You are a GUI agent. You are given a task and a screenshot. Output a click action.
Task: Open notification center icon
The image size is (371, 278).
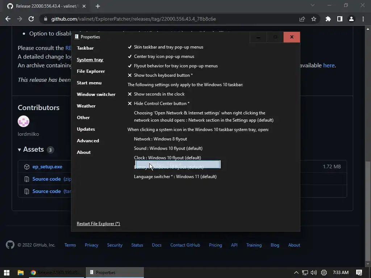coord(359,273)
